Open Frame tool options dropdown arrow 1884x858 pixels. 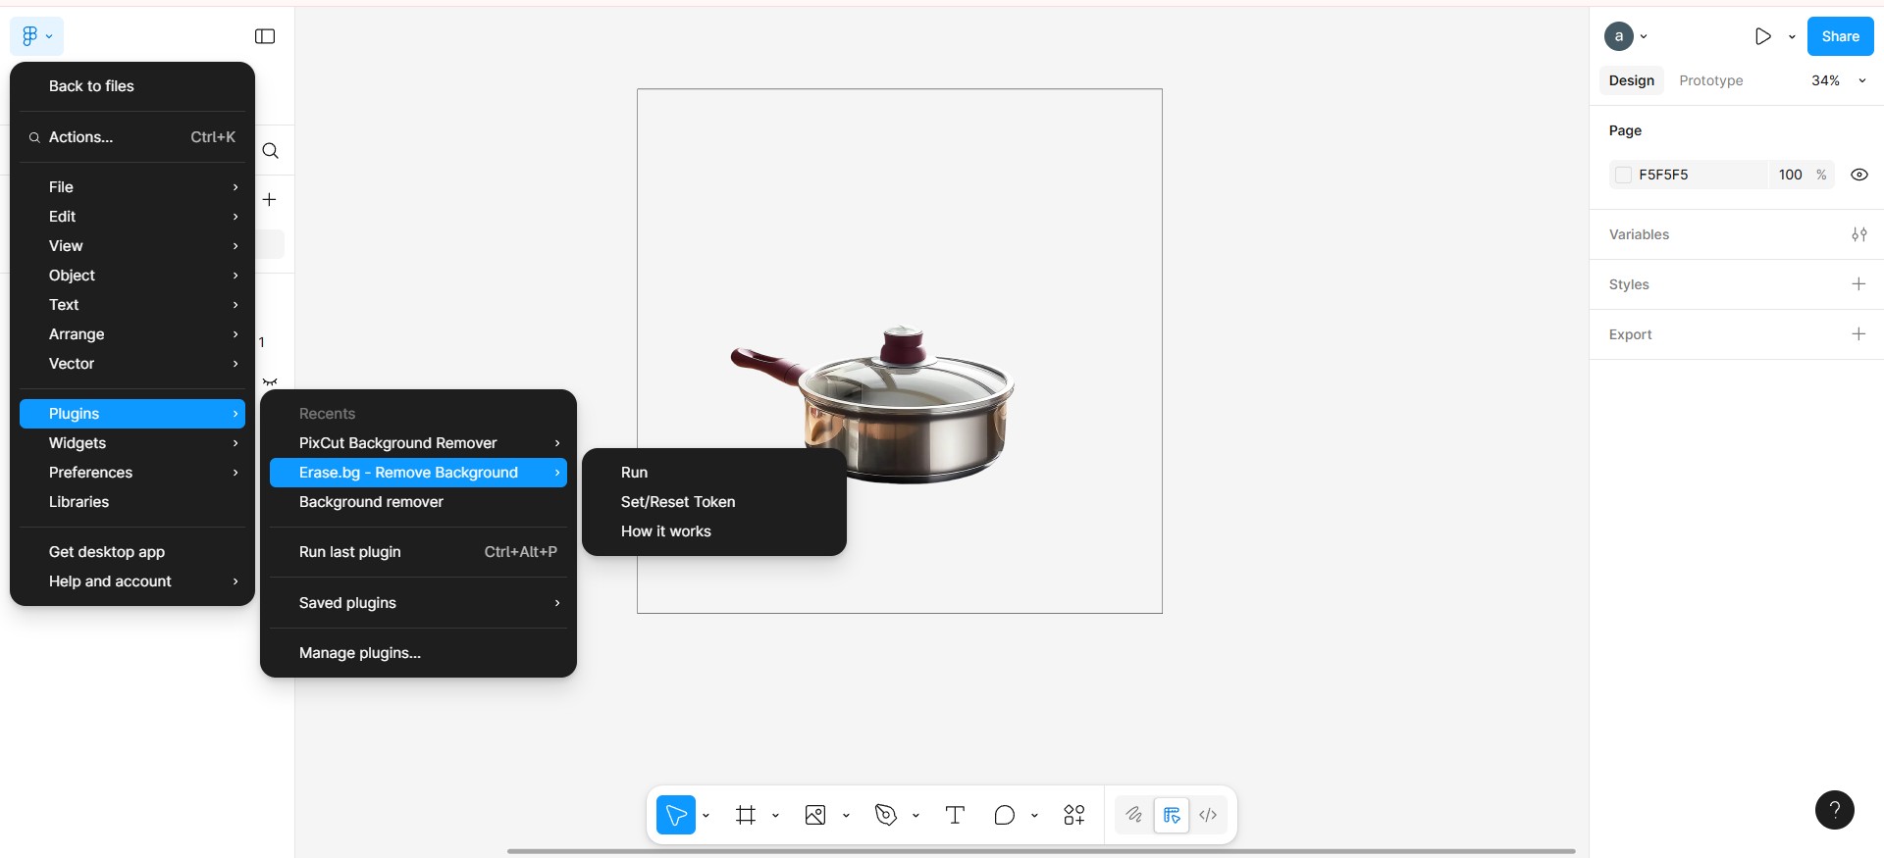coord(775,815)
